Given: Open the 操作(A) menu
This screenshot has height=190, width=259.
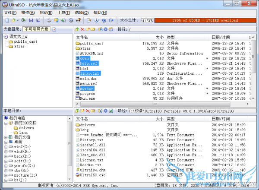Looking at the screenshot, I should coord(28,13).
